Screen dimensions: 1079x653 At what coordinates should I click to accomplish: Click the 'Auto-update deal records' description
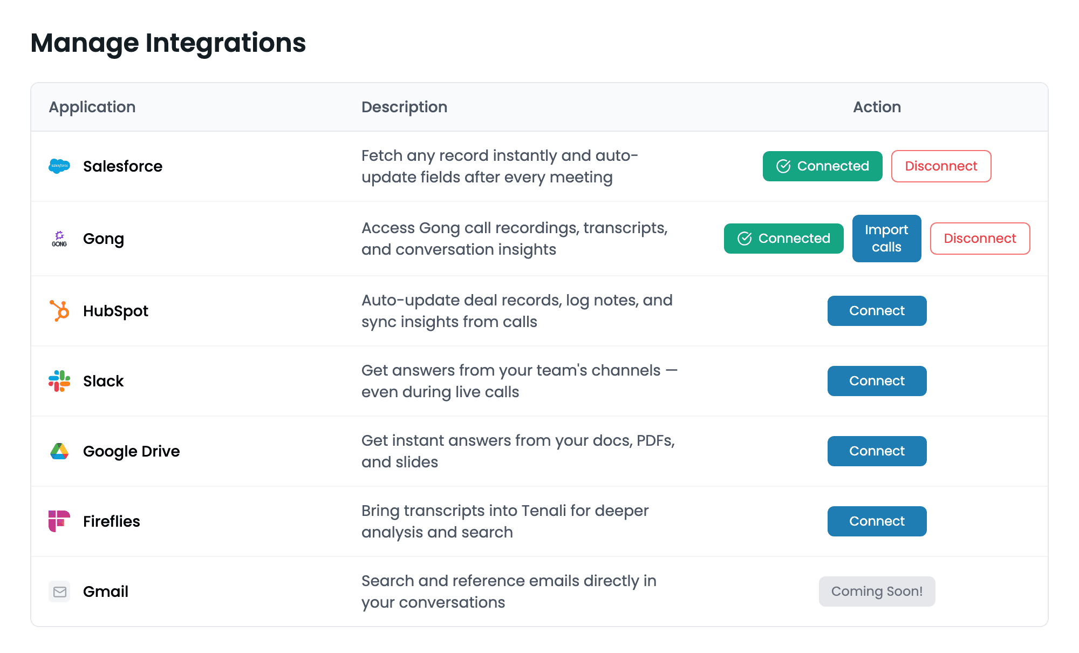[x=517, y=311]
